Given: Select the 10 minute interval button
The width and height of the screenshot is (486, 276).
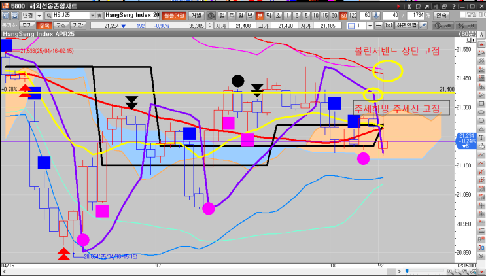Looking at the screenshot, I should point(315,16).
